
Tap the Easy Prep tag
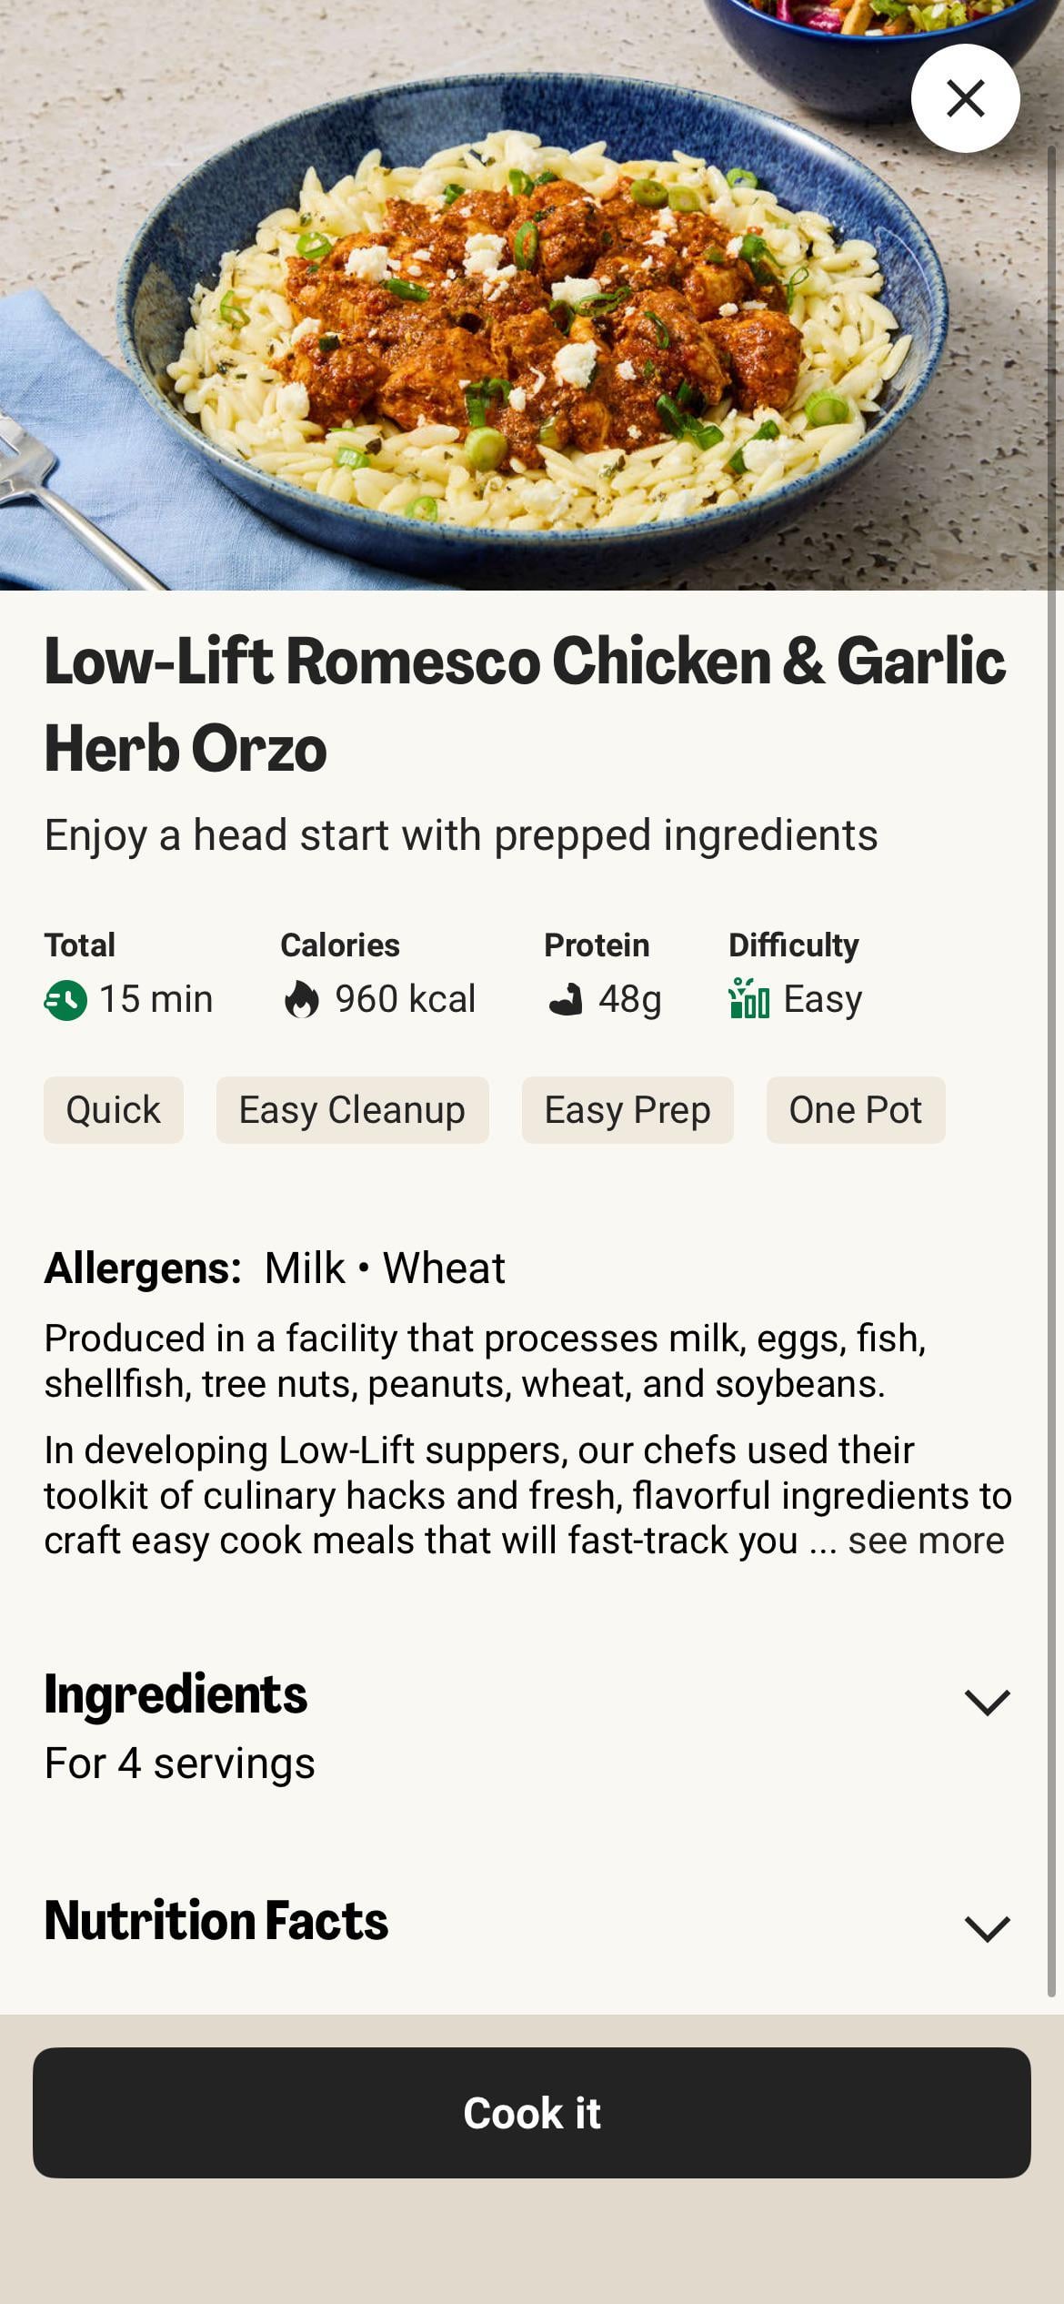(627, 1110)
